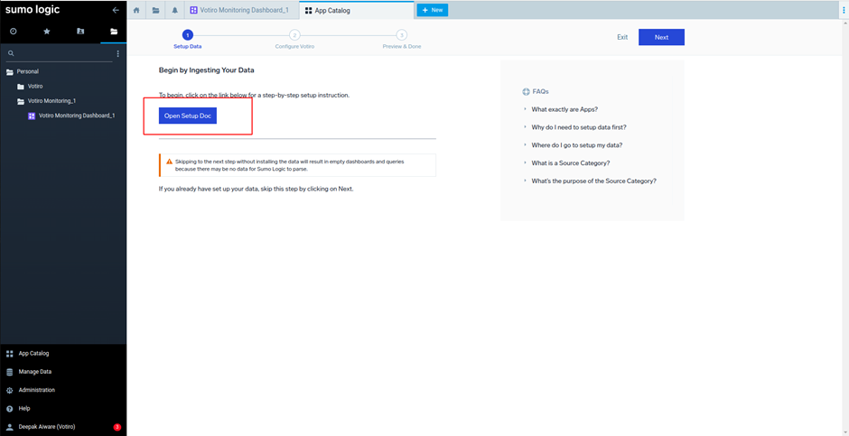
Task: Click the Votiro Monitoring Dashboard_1 dashboard icon in tree
Action: (32, 116)
